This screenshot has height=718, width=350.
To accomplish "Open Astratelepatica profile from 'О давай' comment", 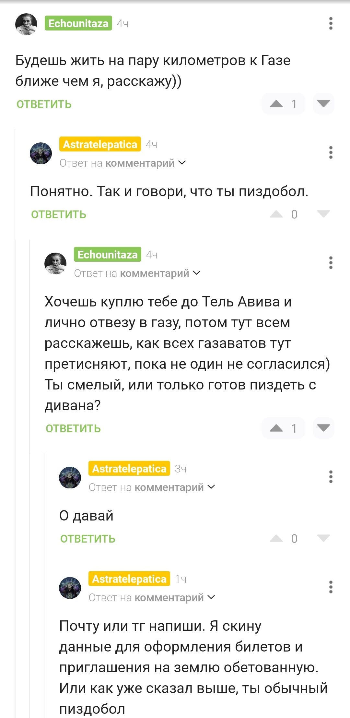I will (x=129, y=469).
